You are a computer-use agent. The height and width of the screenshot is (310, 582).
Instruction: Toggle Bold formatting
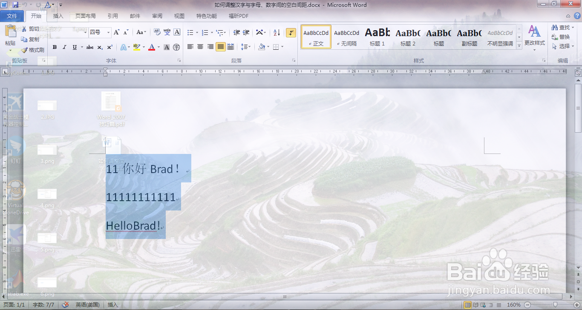pyautogui.click(x=55, y=47)
